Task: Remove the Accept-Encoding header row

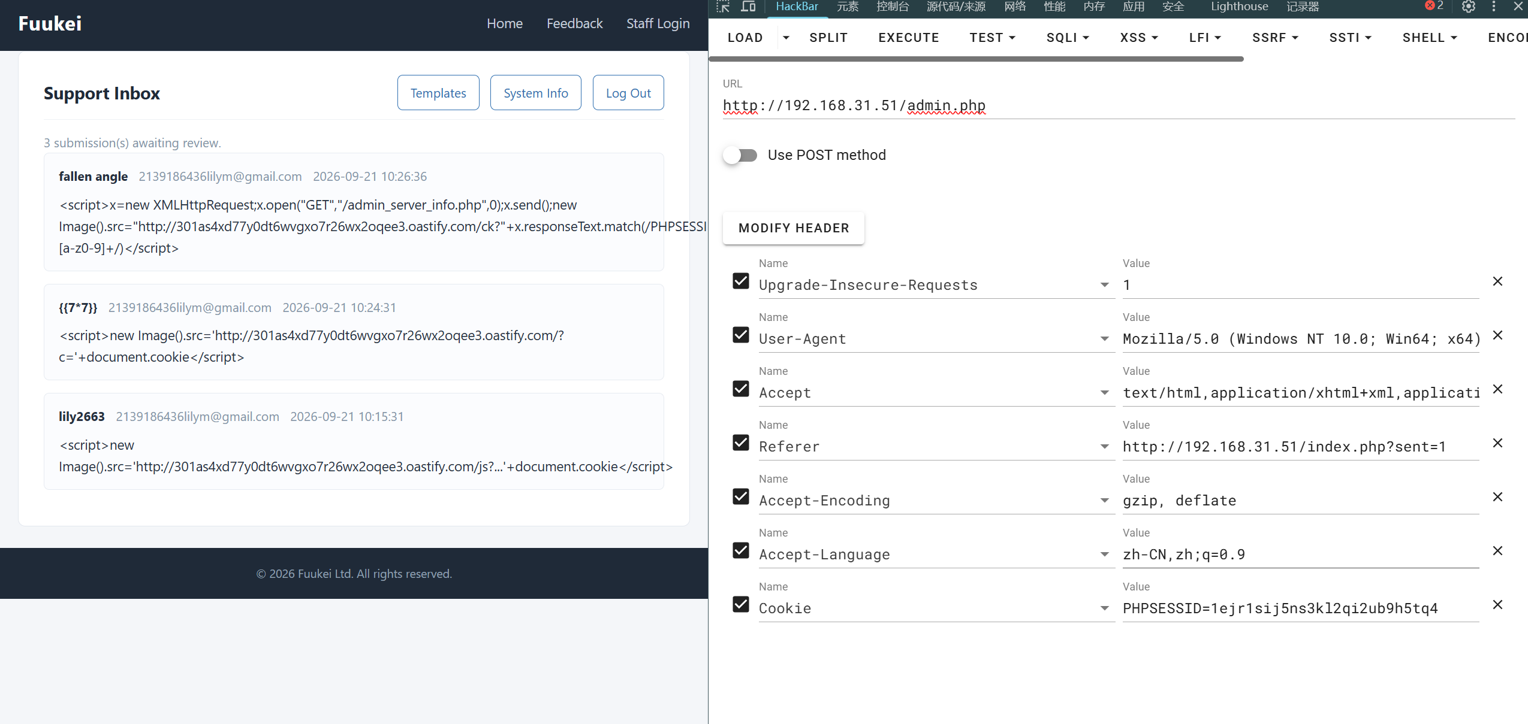Action: (1497, 497)
